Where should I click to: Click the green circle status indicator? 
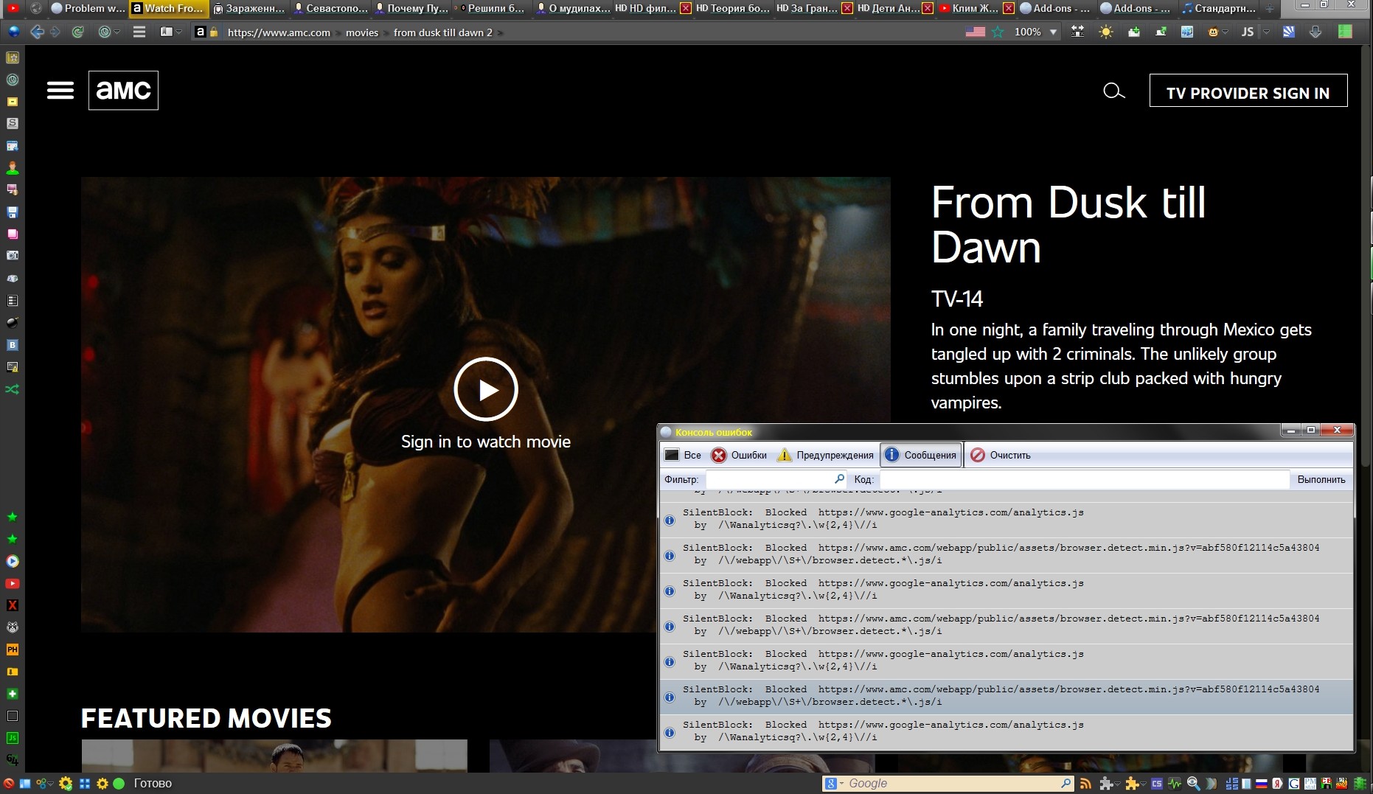click(x=119, y=783)
